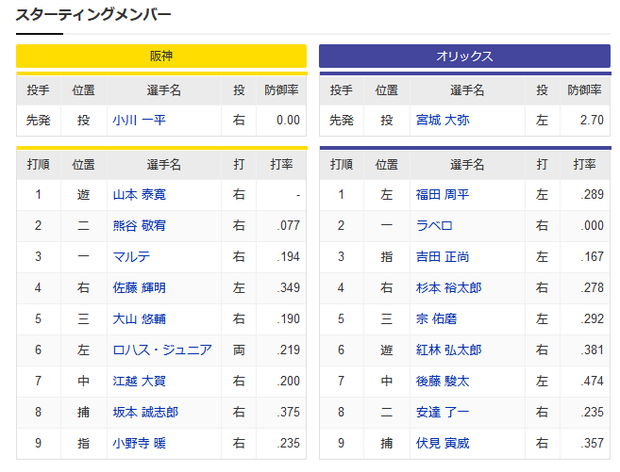This screenshot has height=472, width=620.
Task: Open pitcher 小川 一平 player page
Action: 139,120
